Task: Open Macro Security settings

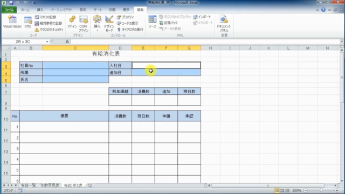Action: (49, 30)
